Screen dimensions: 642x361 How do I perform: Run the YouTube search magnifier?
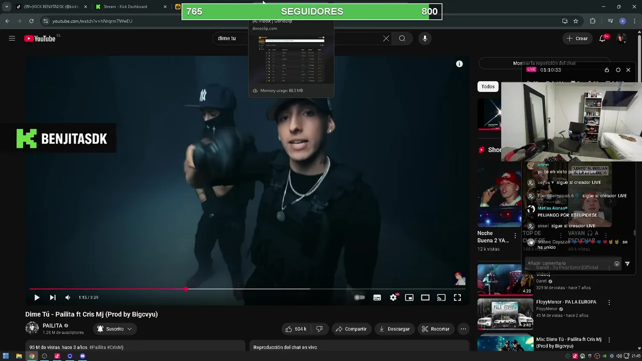(x=402, y=38)
